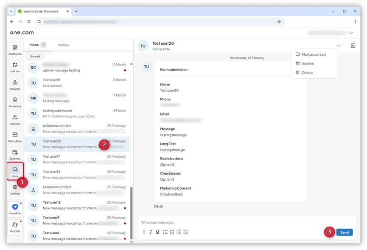Toggle underline formatting in the message editor
367x250 pixels.
(x=157, y=232)
